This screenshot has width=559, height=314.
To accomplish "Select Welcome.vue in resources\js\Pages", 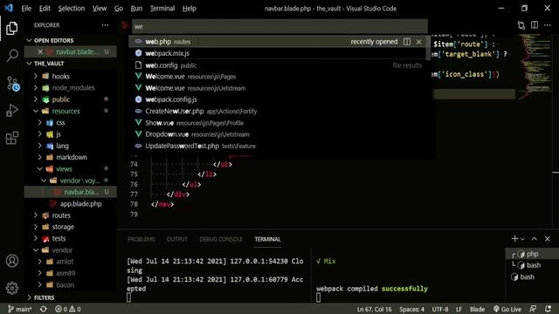I will click(x=278, y=77).
